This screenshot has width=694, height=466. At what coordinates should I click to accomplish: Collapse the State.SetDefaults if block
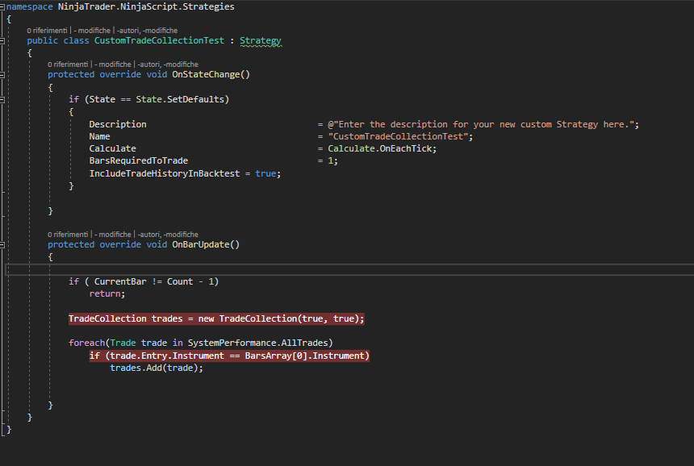point(2,100)
